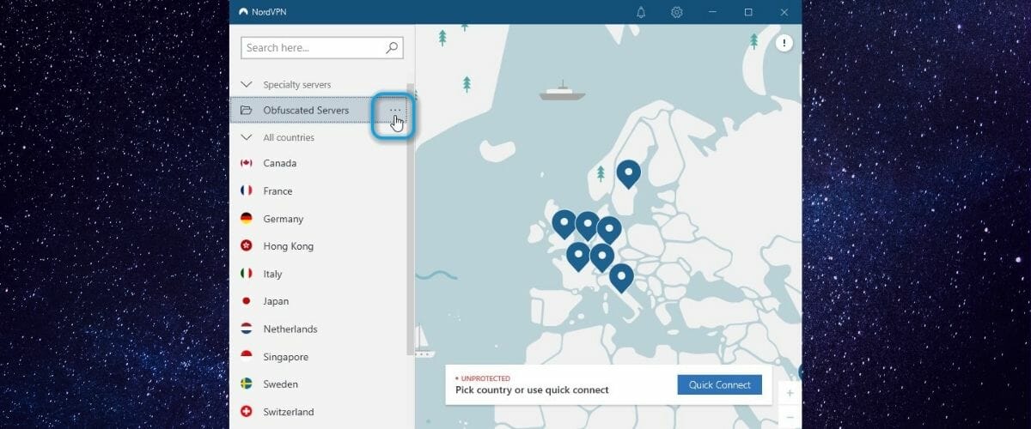Viewport: 1031px width, 429px height.
Task: Select the Obfuscated Servers row
Action: [318, 110]
